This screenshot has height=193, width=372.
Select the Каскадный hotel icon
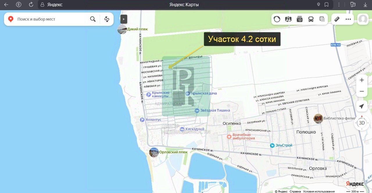pyautogui.click(x=182, y=129)
